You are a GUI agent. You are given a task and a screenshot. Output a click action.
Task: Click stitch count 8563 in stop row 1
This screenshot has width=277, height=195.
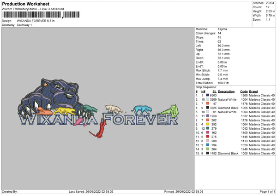pyautogui.click(x=213, y=95)
